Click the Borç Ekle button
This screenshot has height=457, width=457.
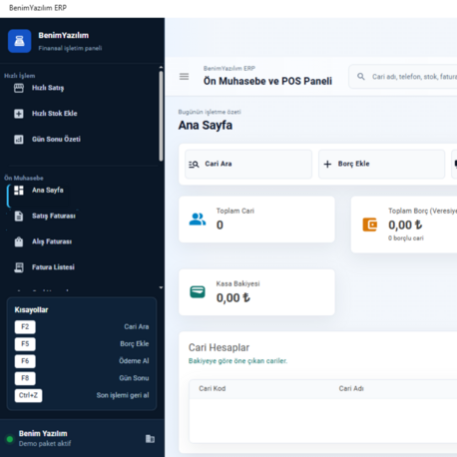[x=381, y=164]
